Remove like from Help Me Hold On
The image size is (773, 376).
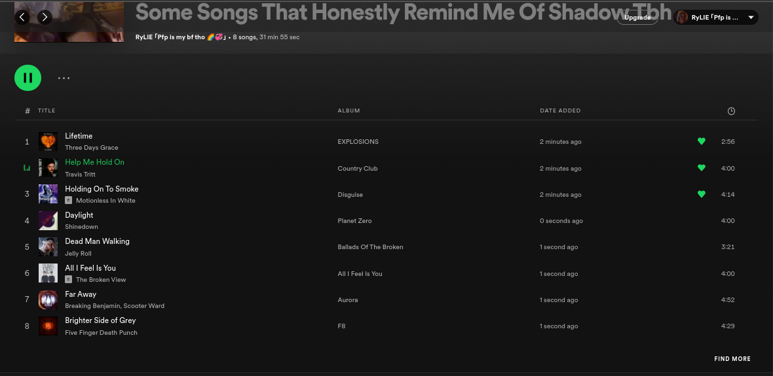701,168
